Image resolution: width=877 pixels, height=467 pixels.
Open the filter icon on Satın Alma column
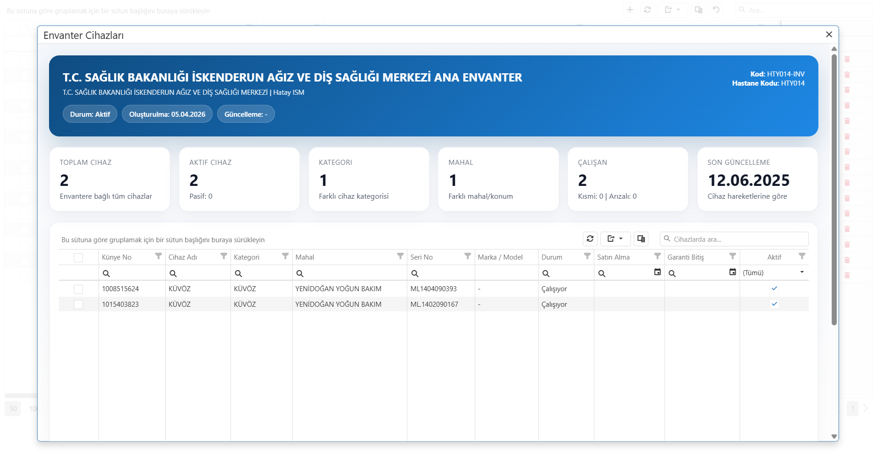(x=658, y=256)
